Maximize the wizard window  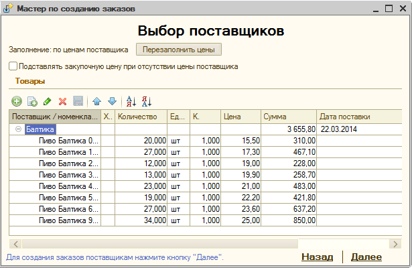(x=389, y=9)
